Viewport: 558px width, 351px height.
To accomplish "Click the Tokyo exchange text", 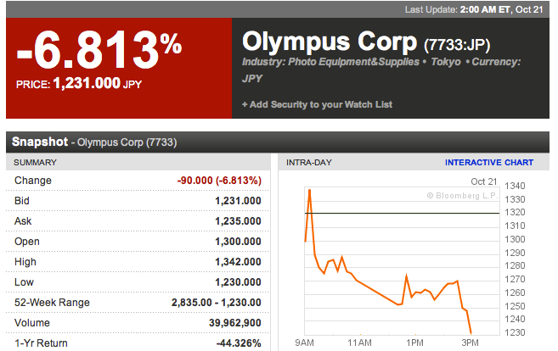I will [446, 62].
